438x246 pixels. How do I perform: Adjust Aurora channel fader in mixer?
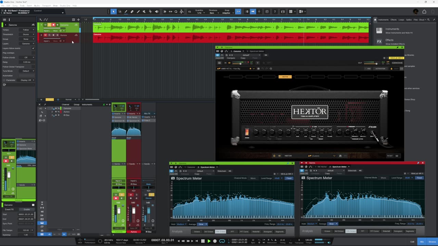coord(134,211)
